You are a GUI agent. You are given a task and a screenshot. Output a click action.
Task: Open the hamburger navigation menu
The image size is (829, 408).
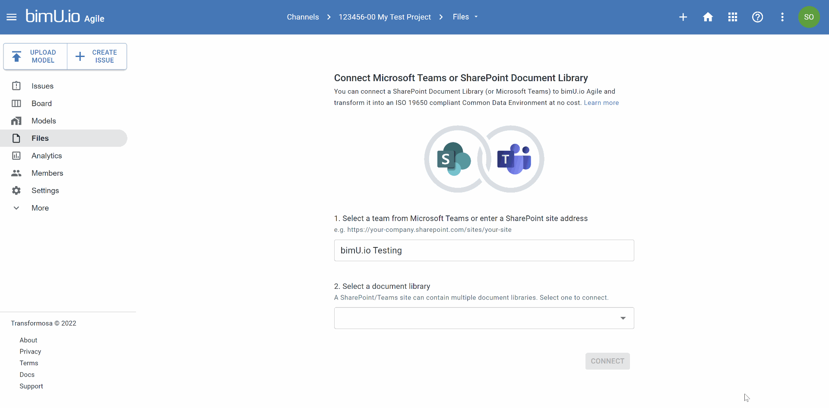[12, 17]
